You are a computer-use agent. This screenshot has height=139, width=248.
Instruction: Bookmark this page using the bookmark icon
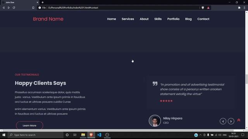tap(33, 8)
